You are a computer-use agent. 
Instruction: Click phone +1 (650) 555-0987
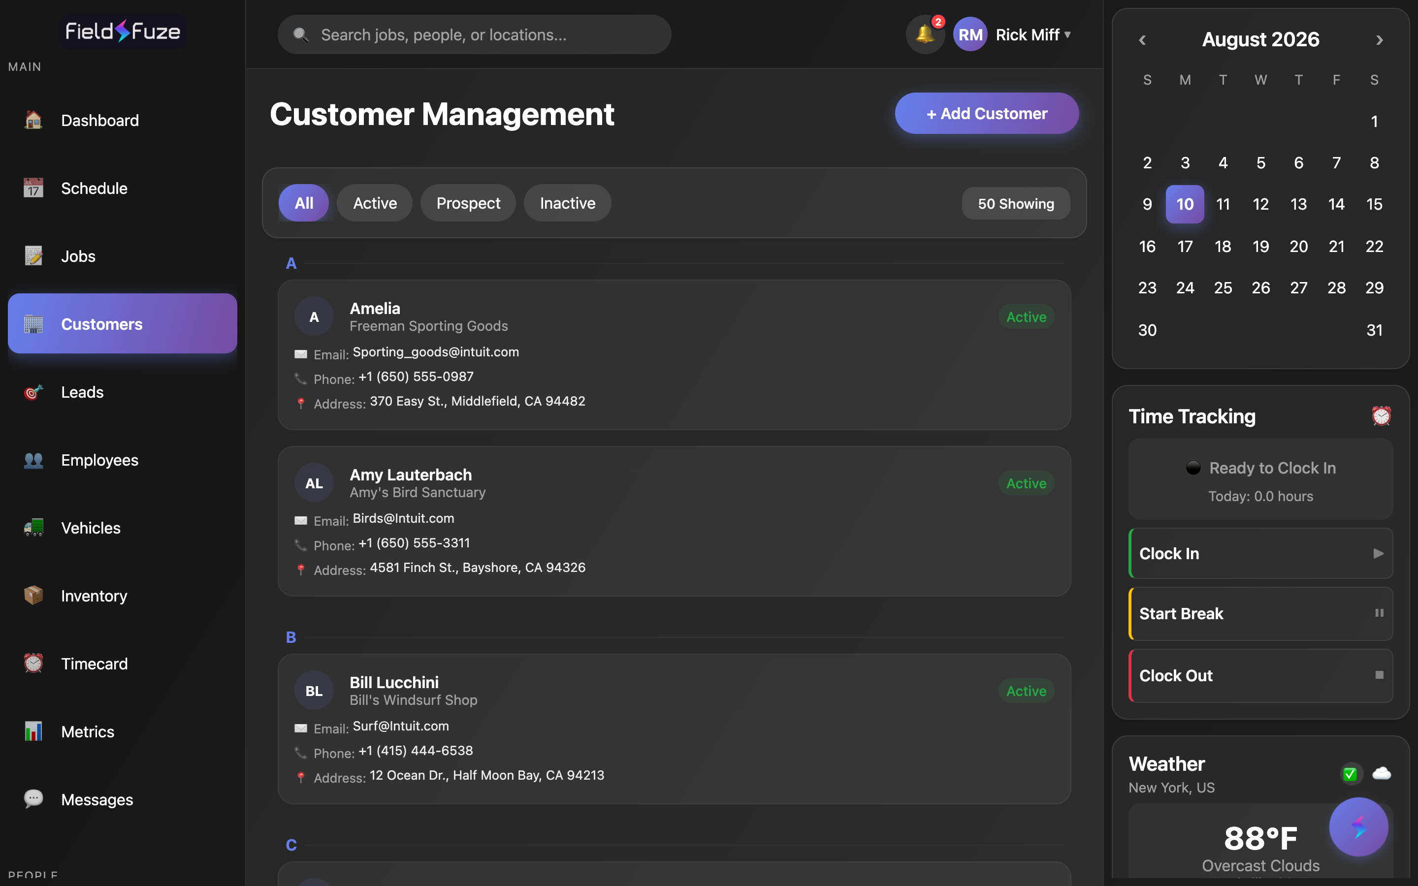(416, 377)
